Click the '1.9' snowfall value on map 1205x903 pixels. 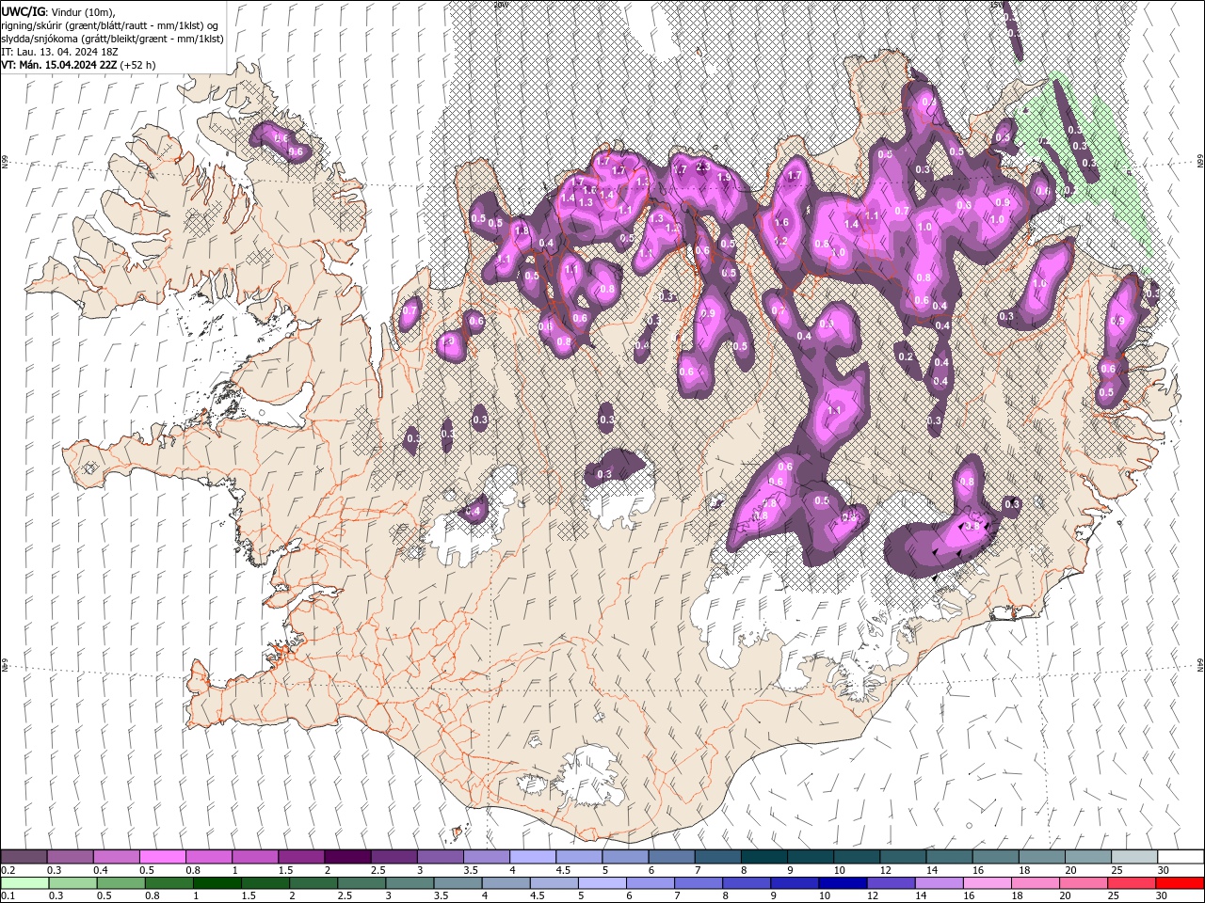724,177
